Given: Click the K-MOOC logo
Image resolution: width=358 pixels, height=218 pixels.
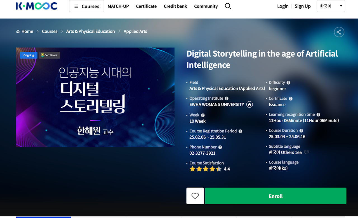Looking at the screenshot, I should (x=36, y=6).
